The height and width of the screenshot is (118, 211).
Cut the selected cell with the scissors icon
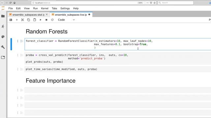click(23, 20)
